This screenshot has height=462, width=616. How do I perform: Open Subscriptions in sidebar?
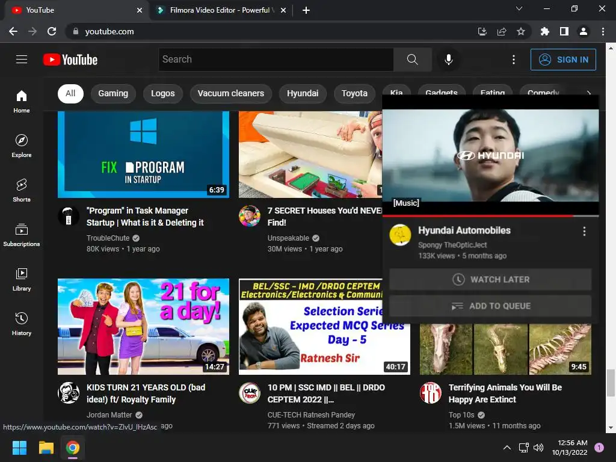(22, 235)
